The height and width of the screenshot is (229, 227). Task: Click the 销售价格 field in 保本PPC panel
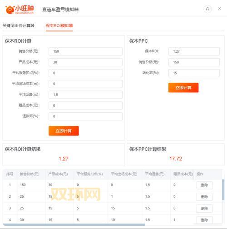pos(194,62)
